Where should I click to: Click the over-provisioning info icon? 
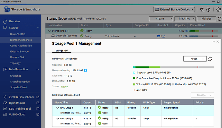point(86,70)
